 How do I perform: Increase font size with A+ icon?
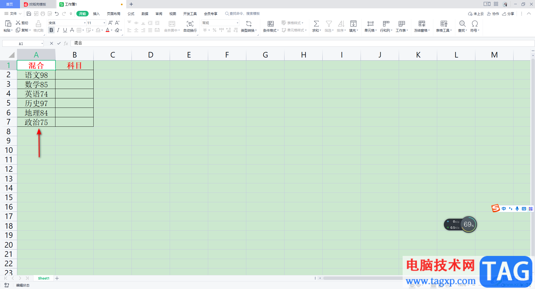click(110, 23)
